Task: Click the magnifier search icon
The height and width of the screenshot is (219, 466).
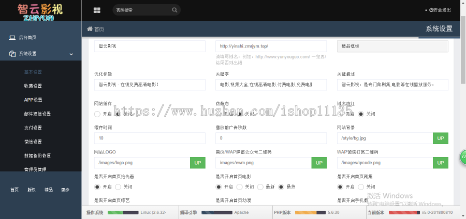Action: coord(174,10)
